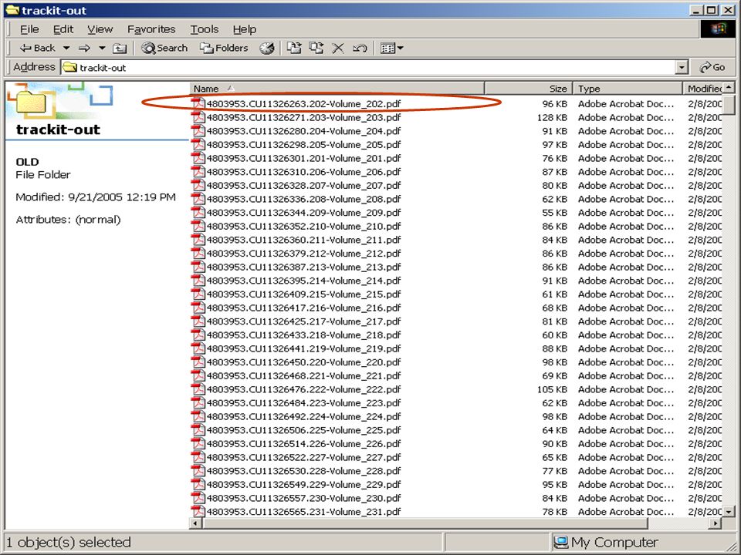
Task: Click the Windows flag logo icon
Action: click(x=718, y=29)
